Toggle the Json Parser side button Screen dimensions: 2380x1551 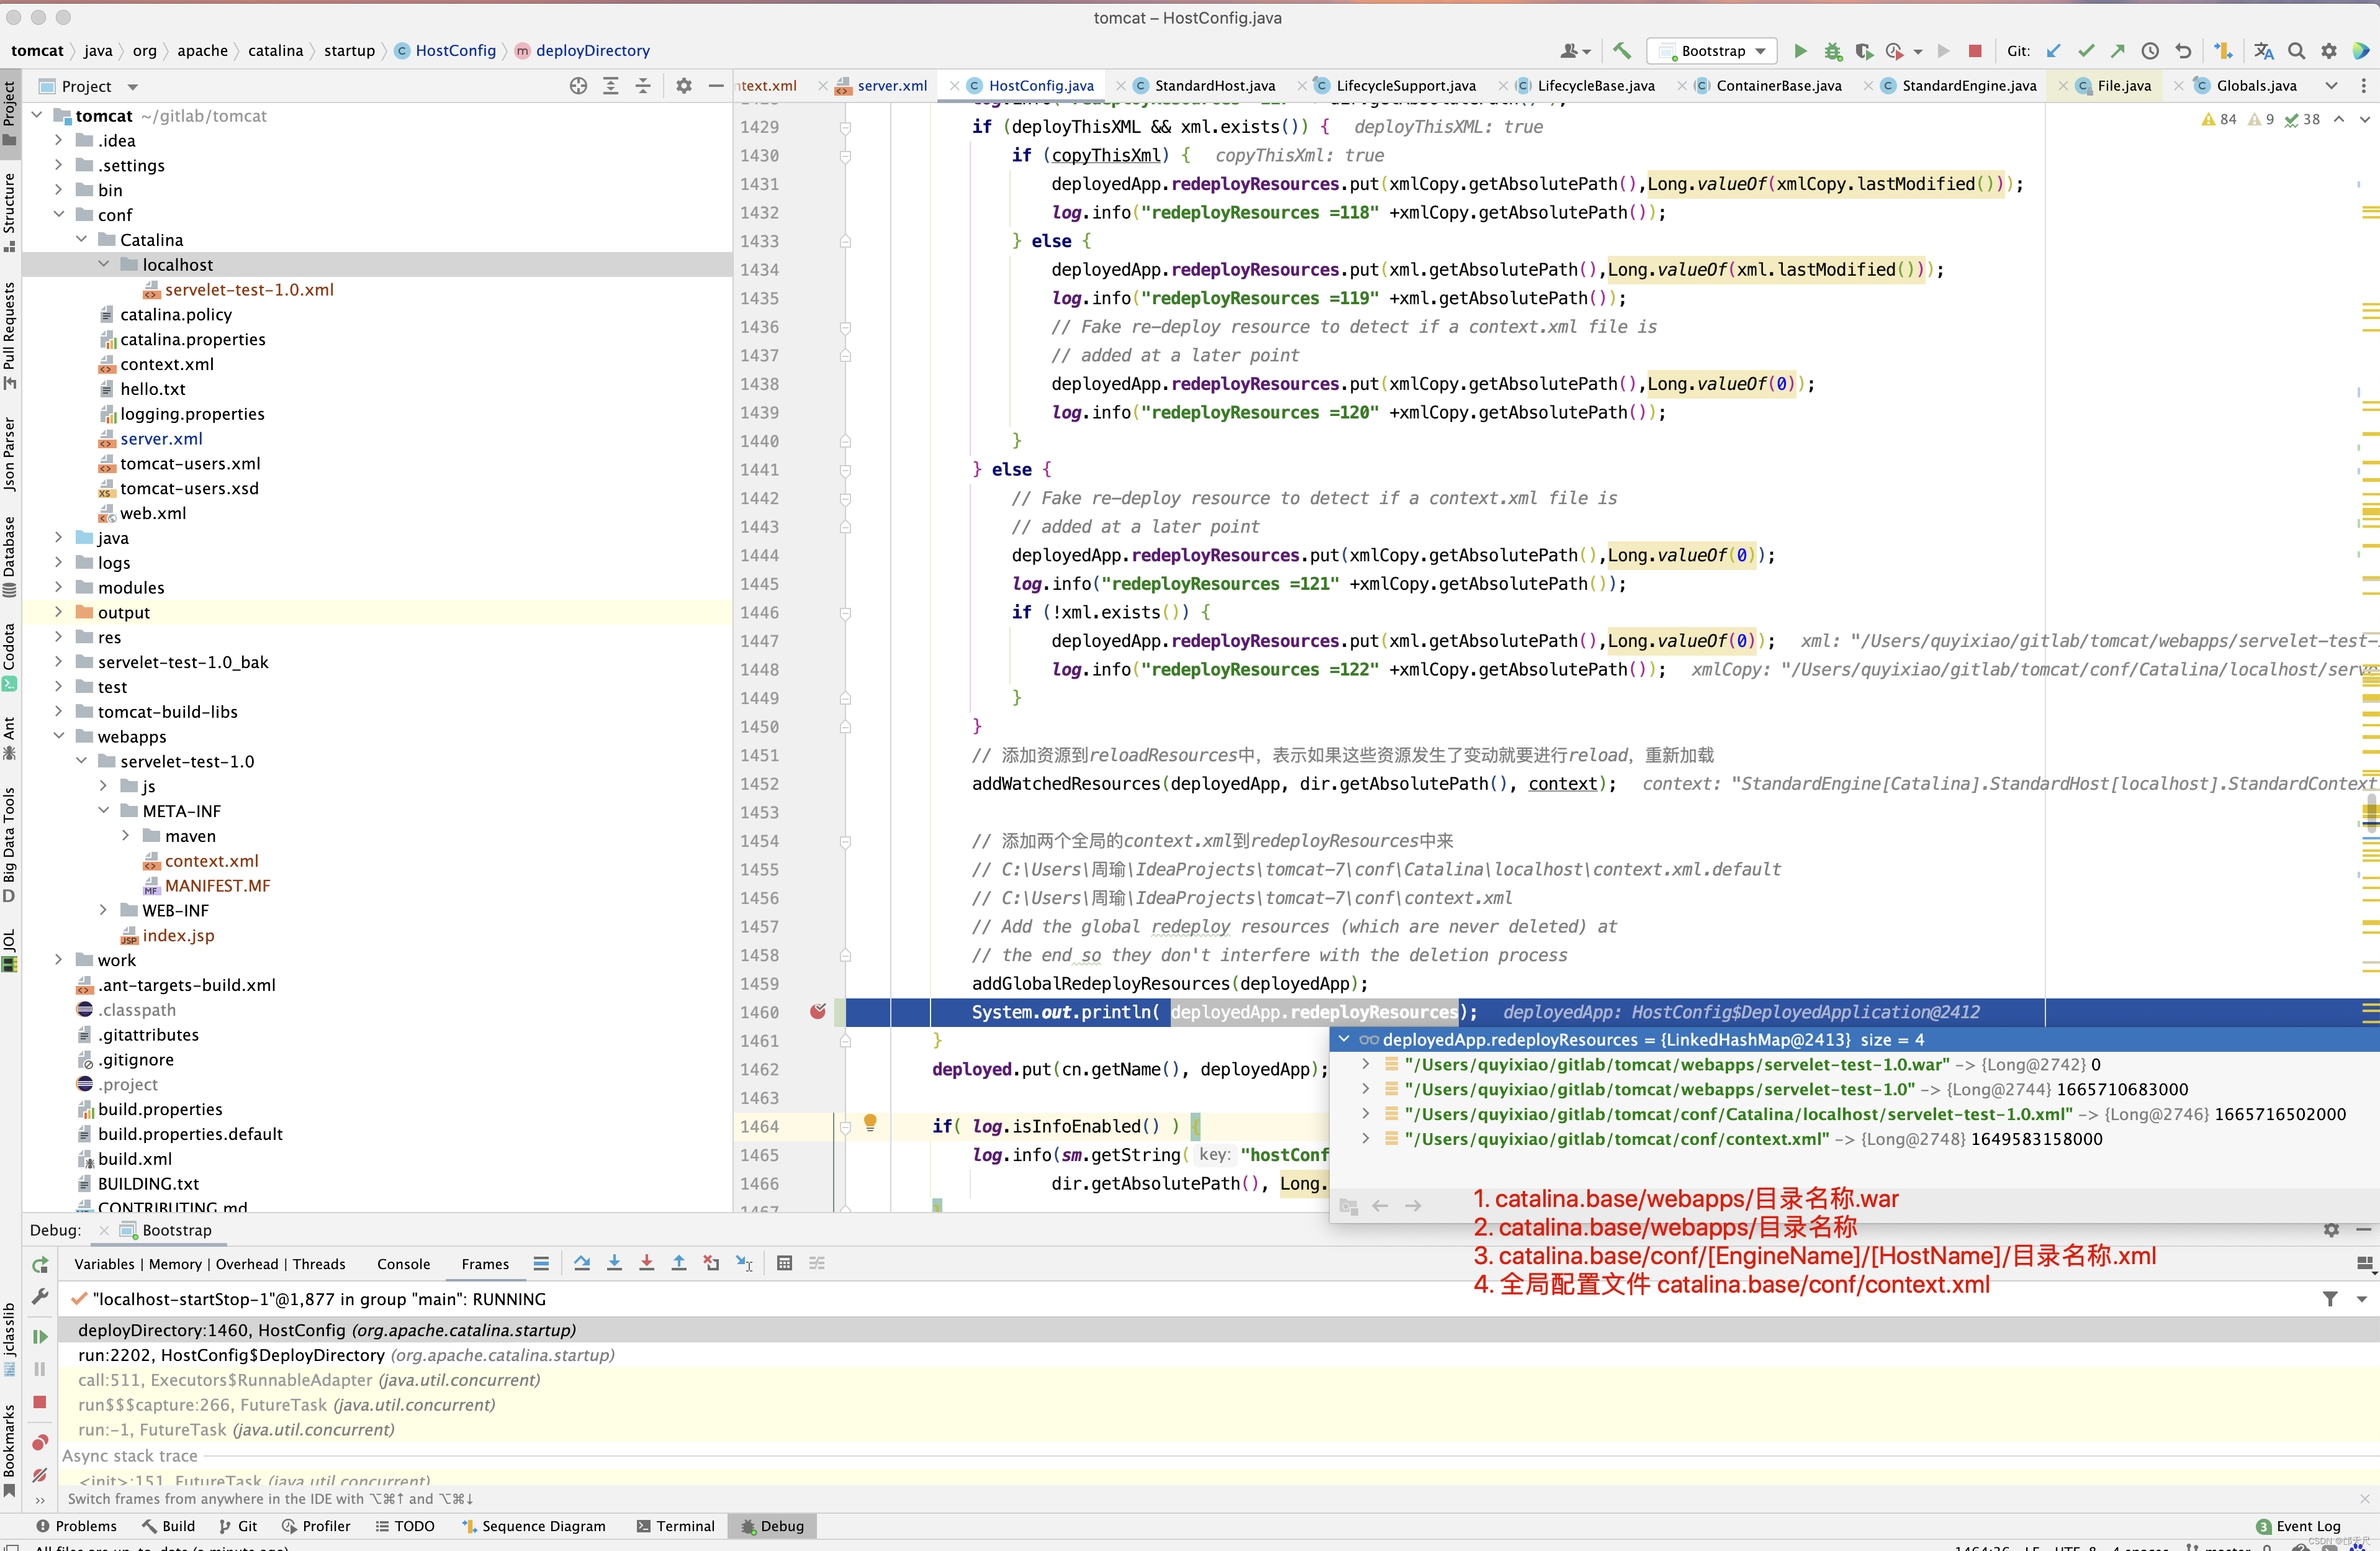pos(10,453)
